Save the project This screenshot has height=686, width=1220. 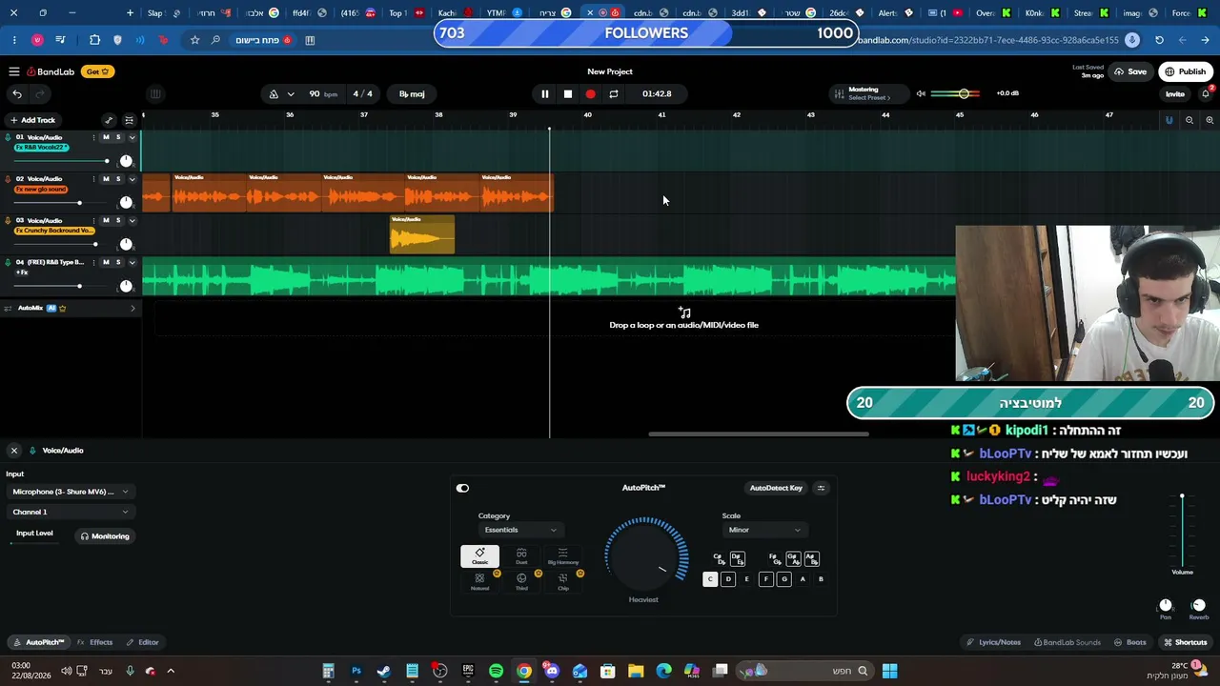click(x=1131, y=71)
